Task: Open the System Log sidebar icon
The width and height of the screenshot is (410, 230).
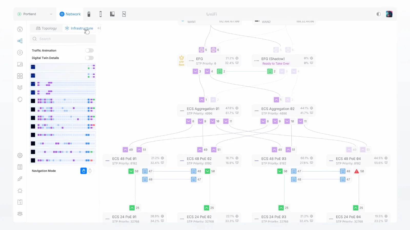Action: click(x=20, y=167)
